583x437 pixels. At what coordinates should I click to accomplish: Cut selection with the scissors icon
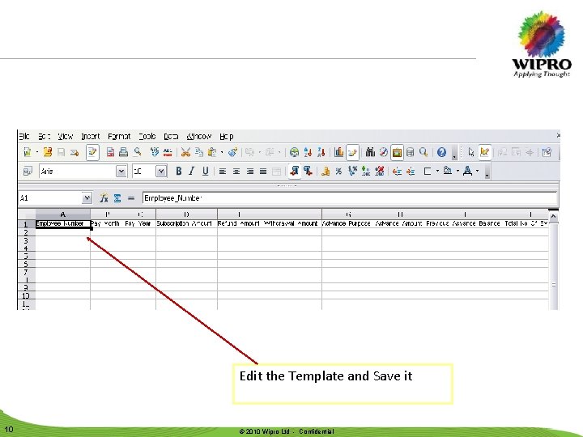click(x=185, y=152)
